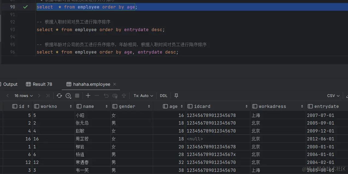Click the stop square button in toolbar
348x174 pixels.
point(77,96)
